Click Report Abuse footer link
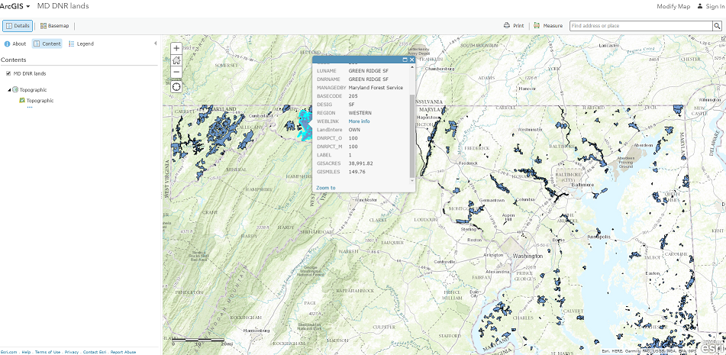 click(x=123, y=352)
